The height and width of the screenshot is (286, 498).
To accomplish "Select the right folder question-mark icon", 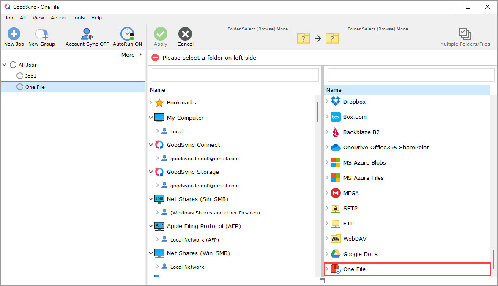I will (x=332, y=38).
